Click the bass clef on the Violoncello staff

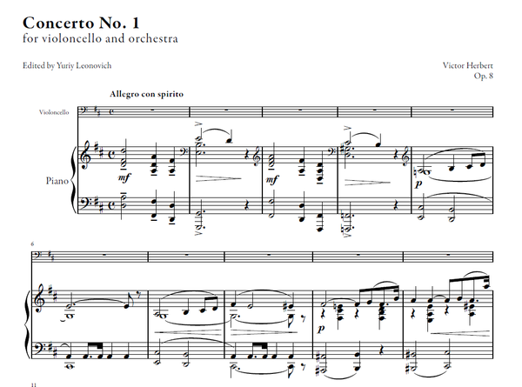click(84, 110)
